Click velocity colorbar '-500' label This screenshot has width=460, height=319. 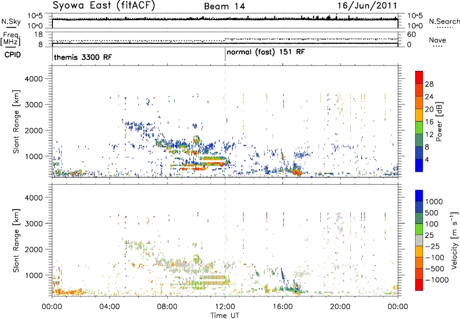click(435, 268)
